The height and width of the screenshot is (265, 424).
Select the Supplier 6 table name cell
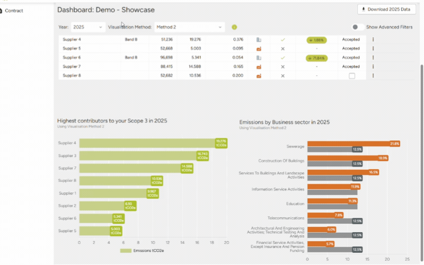click(x=72, y=58)
